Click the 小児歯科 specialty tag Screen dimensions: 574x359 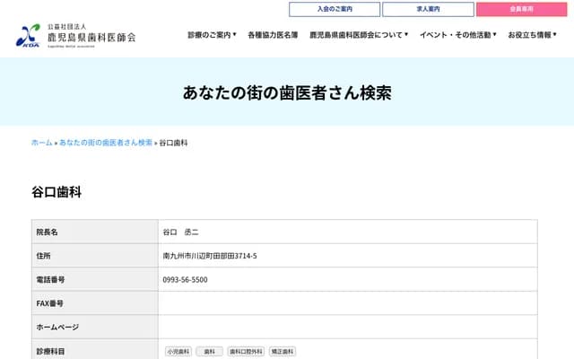point(178,351)
